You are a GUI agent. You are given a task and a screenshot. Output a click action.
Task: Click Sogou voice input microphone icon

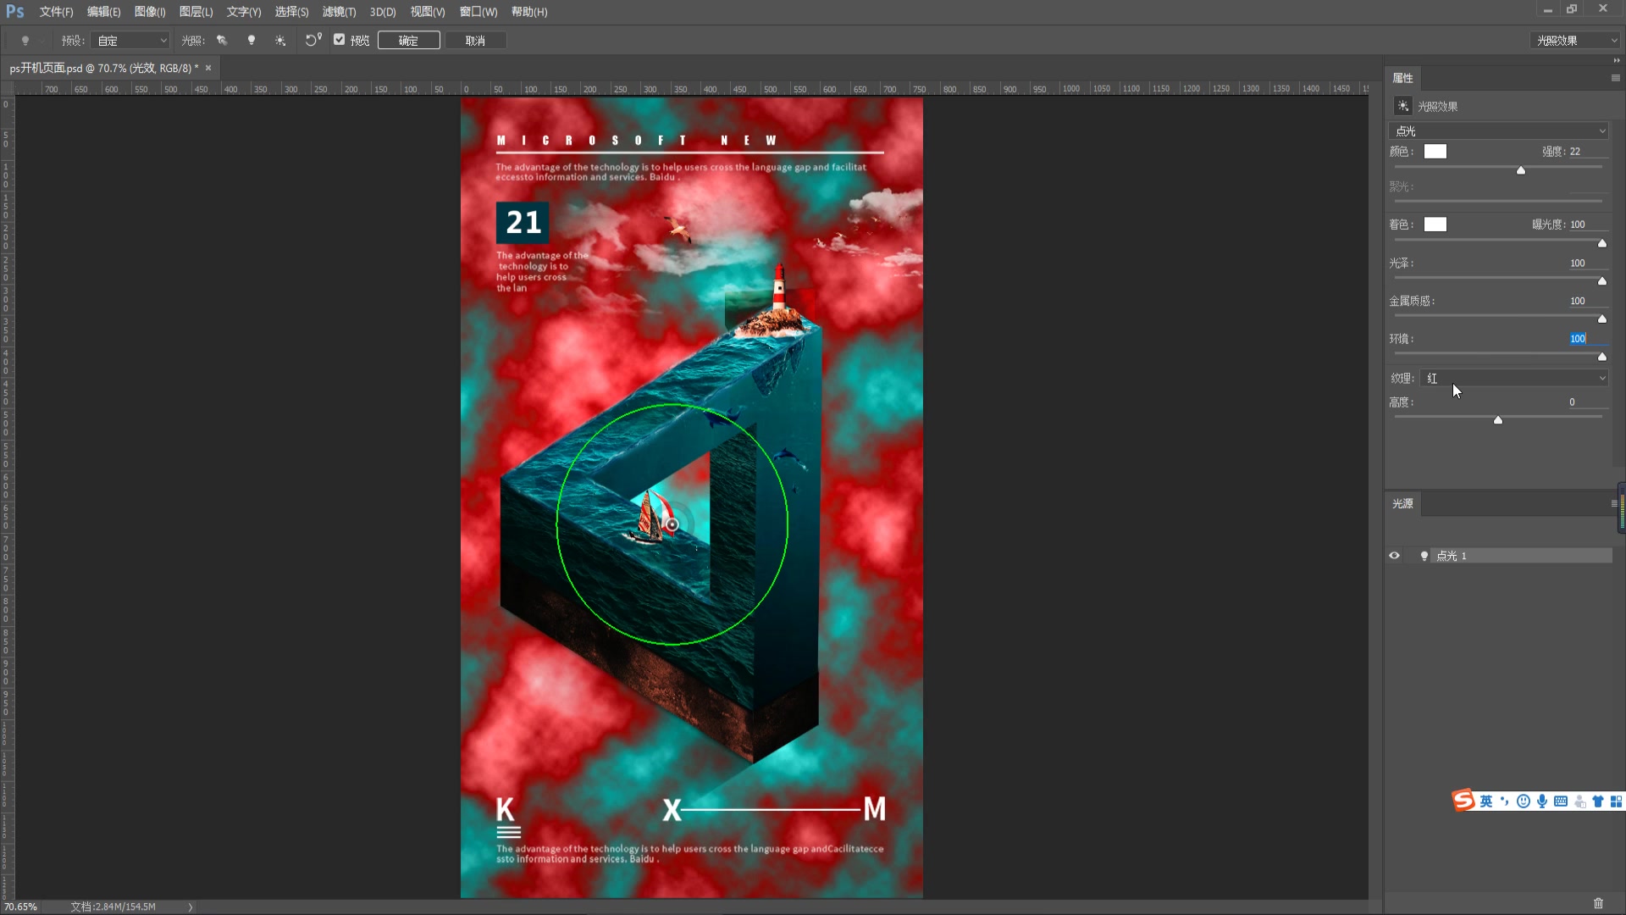1542,801
